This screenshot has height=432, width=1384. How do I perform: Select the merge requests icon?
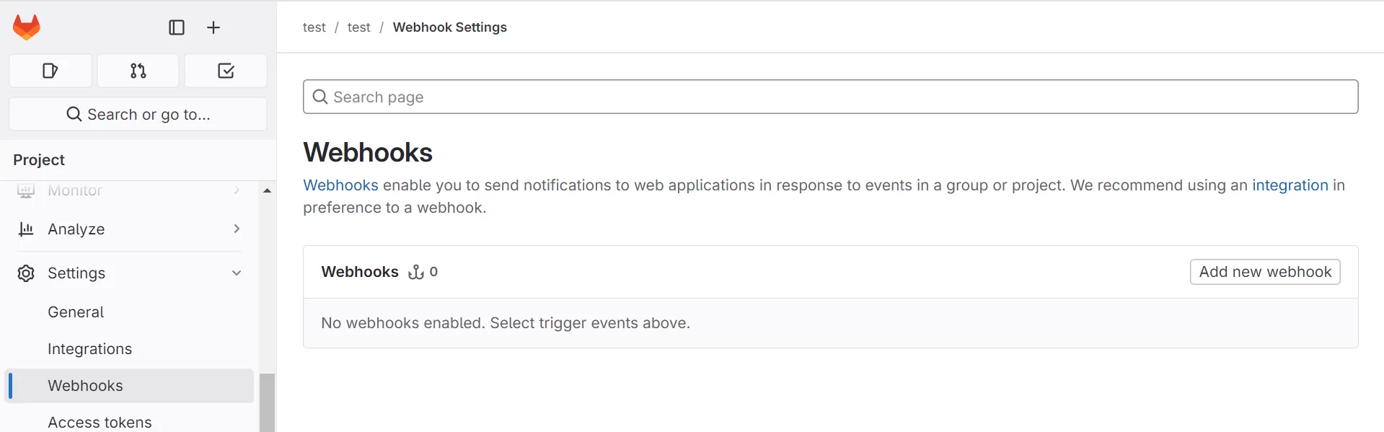coord(138,71)
